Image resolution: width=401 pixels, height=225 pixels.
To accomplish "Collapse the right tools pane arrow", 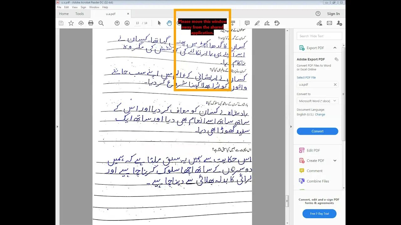I will click(291, 127).
